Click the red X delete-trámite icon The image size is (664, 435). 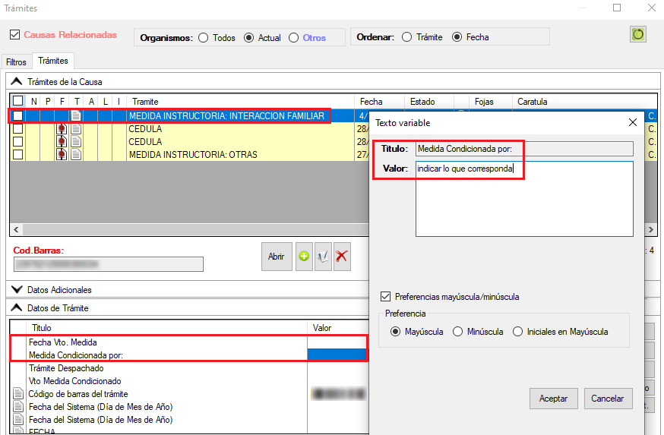coord(342,257)
